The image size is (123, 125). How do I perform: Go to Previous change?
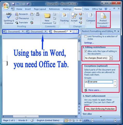click(x=80, y=18)
